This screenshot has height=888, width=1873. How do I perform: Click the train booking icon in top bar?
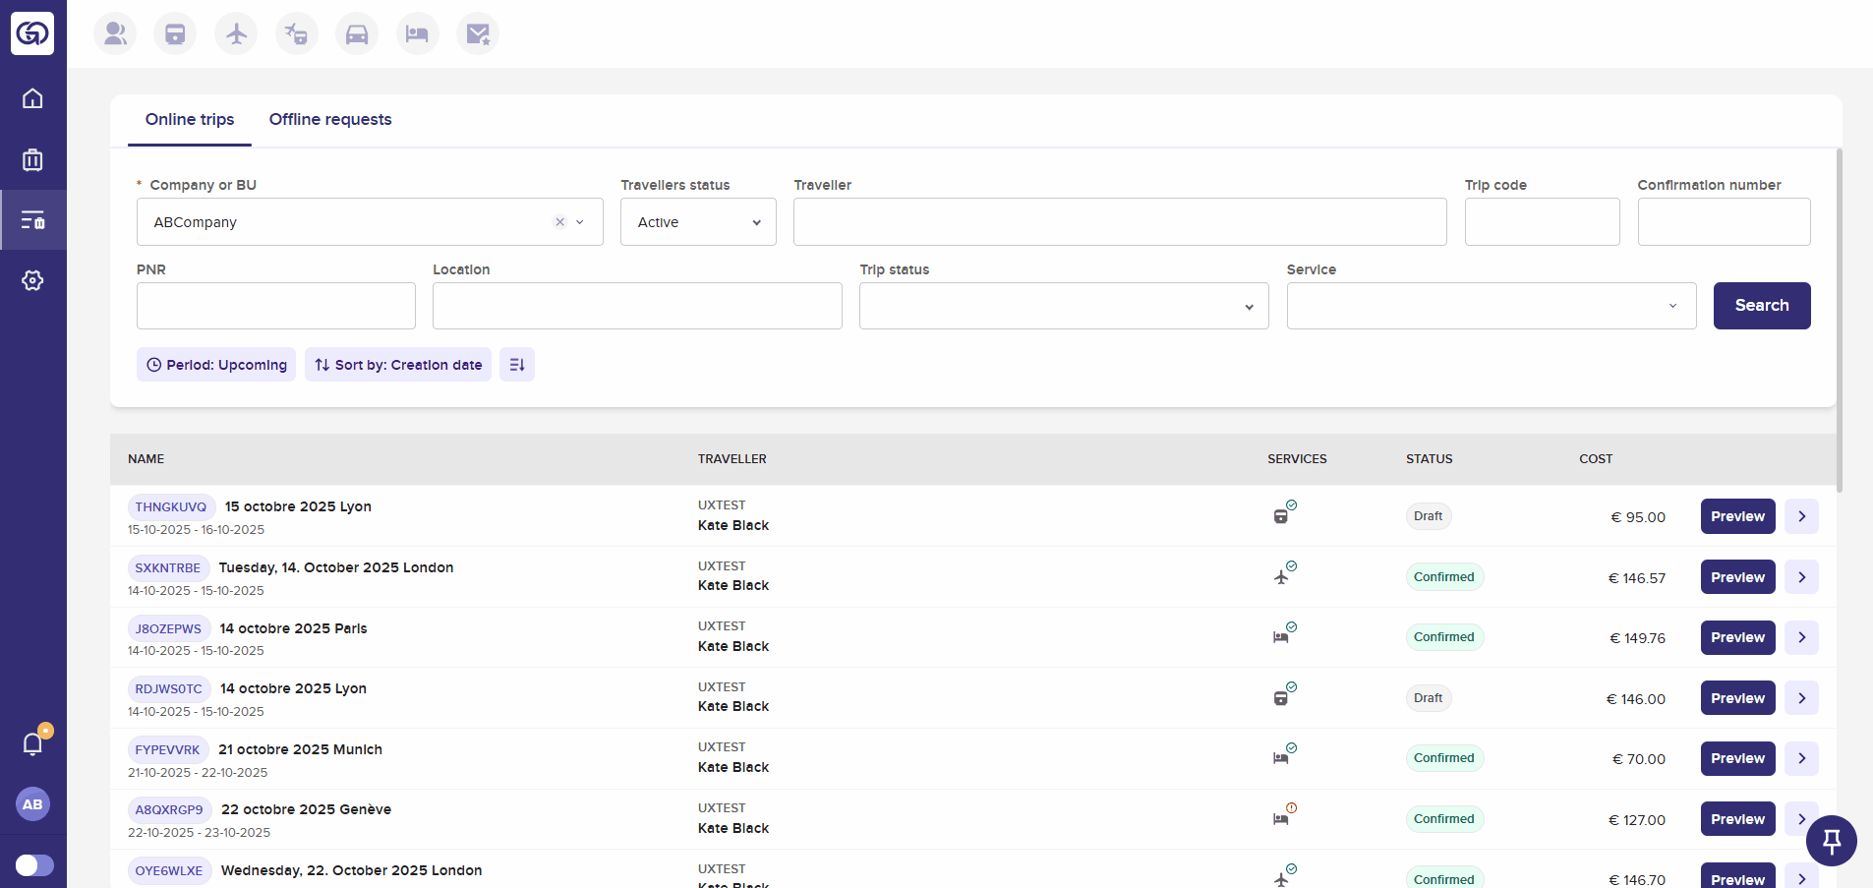point(175,34)
